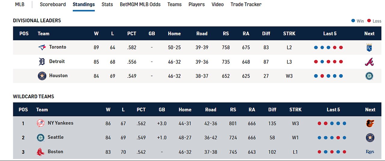Image resolution: width=385 pixels, height=161 pixels.
Task: Click the Toronto Blue Jays logo
Action: [42, 47]
